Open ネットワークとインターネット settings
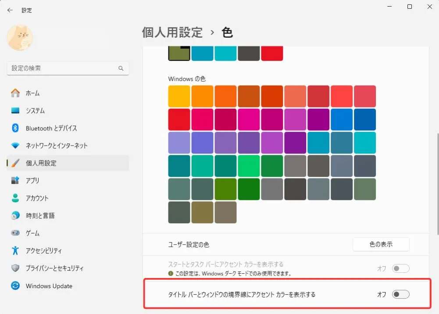 [68, 146]
